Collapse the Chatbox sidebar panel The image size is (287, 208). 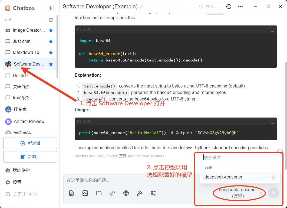click(x=51, y=8)
